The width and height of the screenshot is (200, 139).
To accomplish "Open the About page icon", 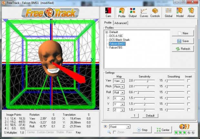I will tap(191, 12).
